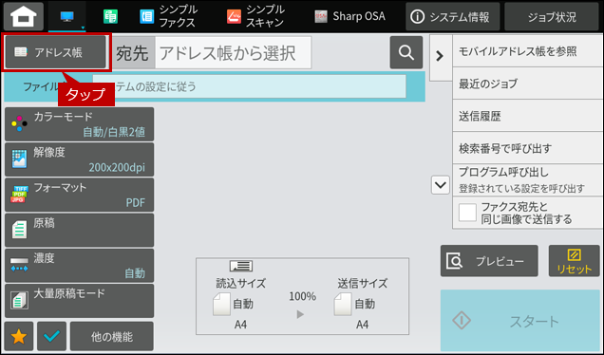Click 送信サイズ send size
The image size is (604, 355).
[362, 284]
